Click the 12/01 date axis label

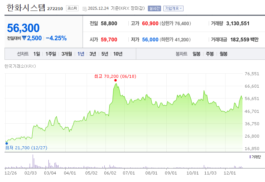pos(230,173)
